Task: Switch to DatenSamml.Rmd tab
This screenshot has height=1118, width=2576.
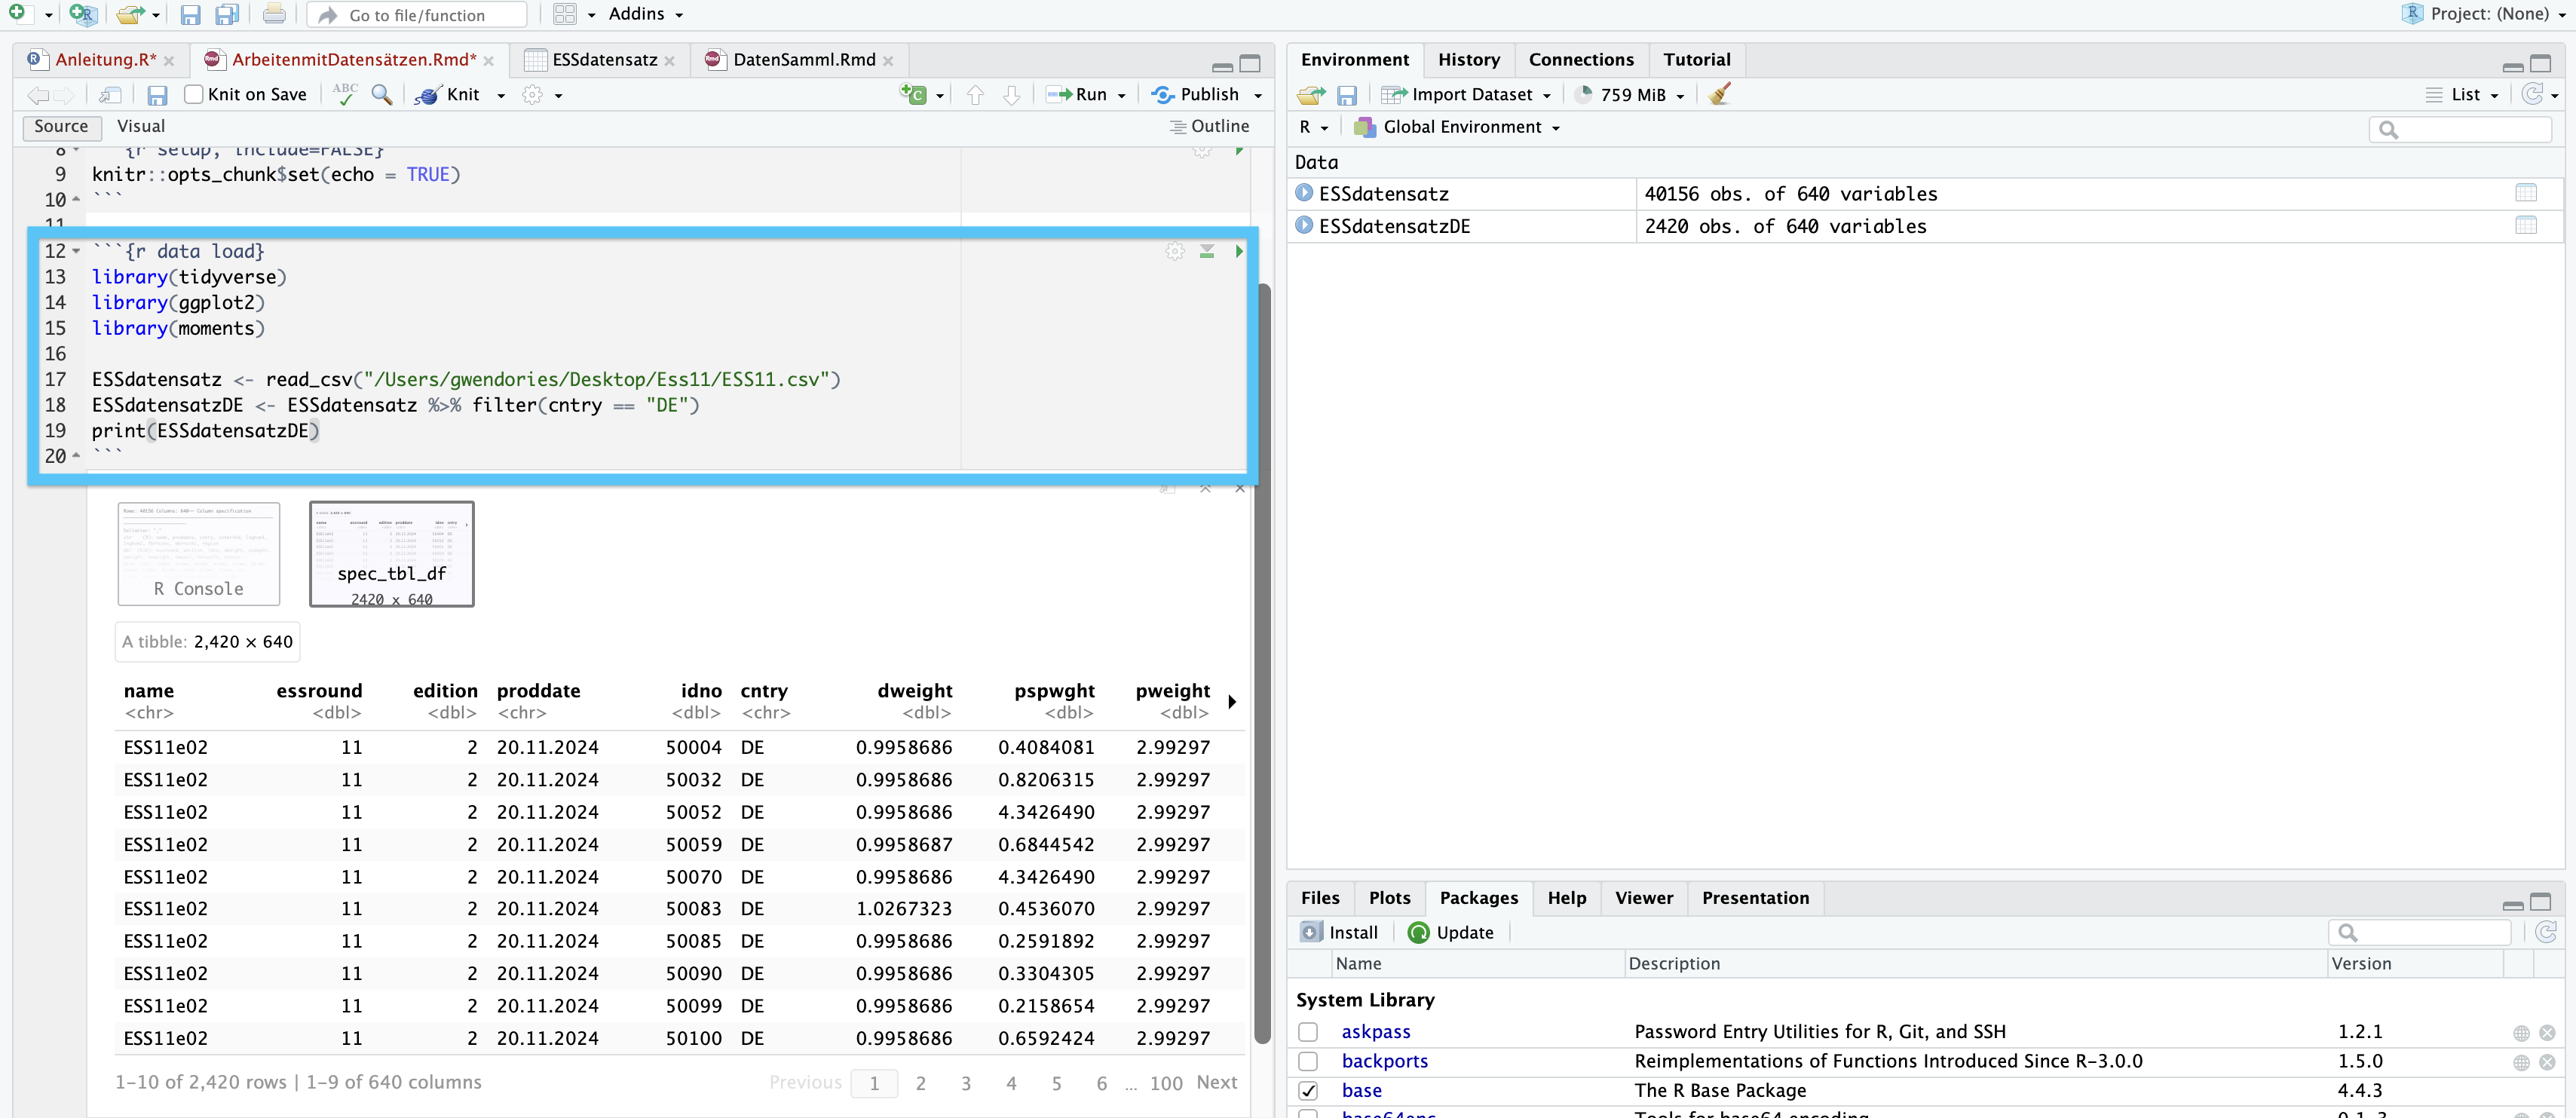Action: point(804,60)
